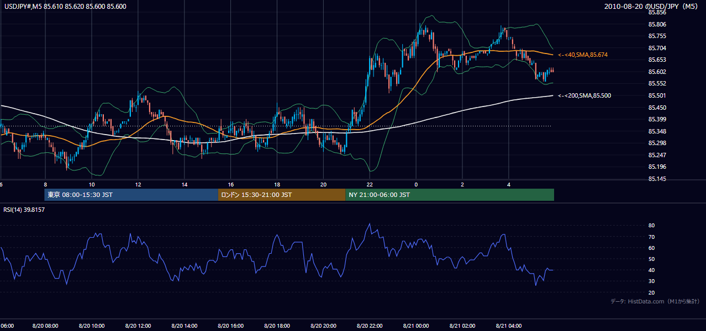Click price axis label 85.450
706x331 pixels.
[657, 107]
